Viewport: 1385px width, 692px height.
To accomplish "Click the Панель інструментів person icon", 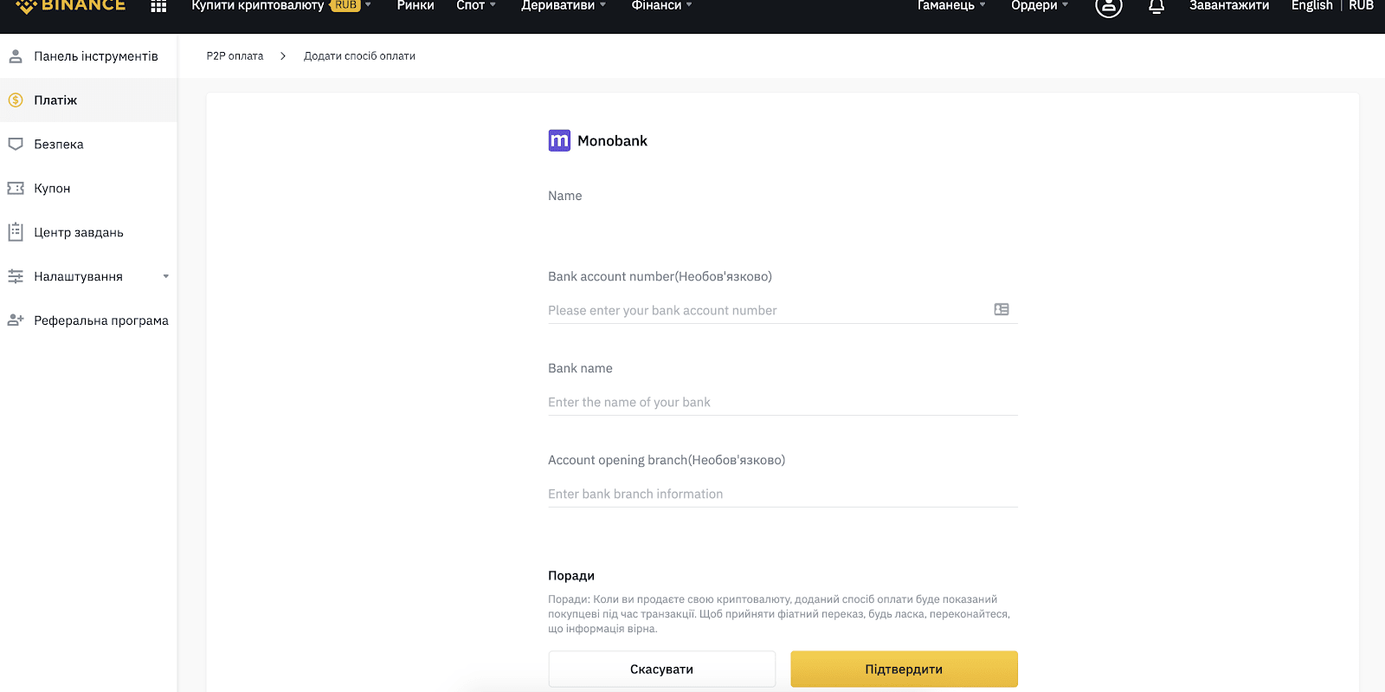I will pyautogui.click(x=16, y=56).
